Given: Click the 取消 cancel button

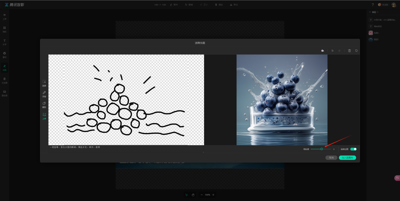Looking at the screenshot, I should [331, 157].
